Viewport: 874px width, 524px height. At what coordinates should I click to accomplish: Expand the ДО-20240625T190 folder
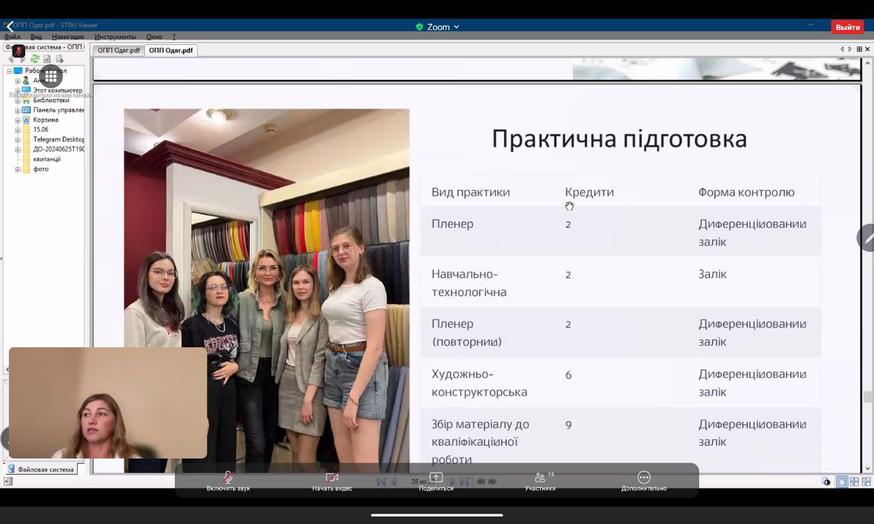(x=18, y=149)
